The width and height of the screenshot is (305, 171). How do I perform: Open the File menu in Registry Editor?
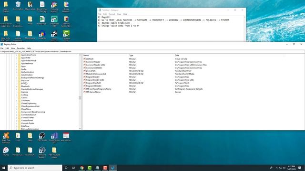[x=2, y=48]
